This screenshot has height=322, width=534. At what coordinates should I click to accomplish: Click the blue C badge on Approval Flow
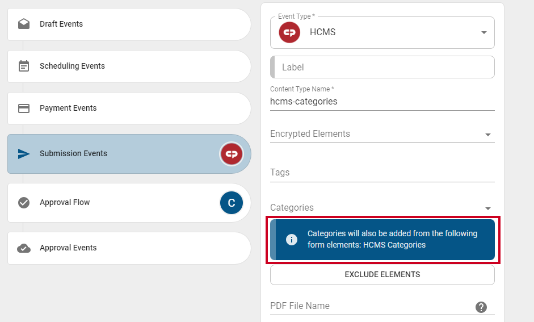(x=231, y=203)
